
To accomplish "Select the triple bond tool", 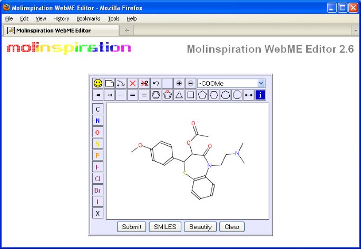I will [144, 95].
